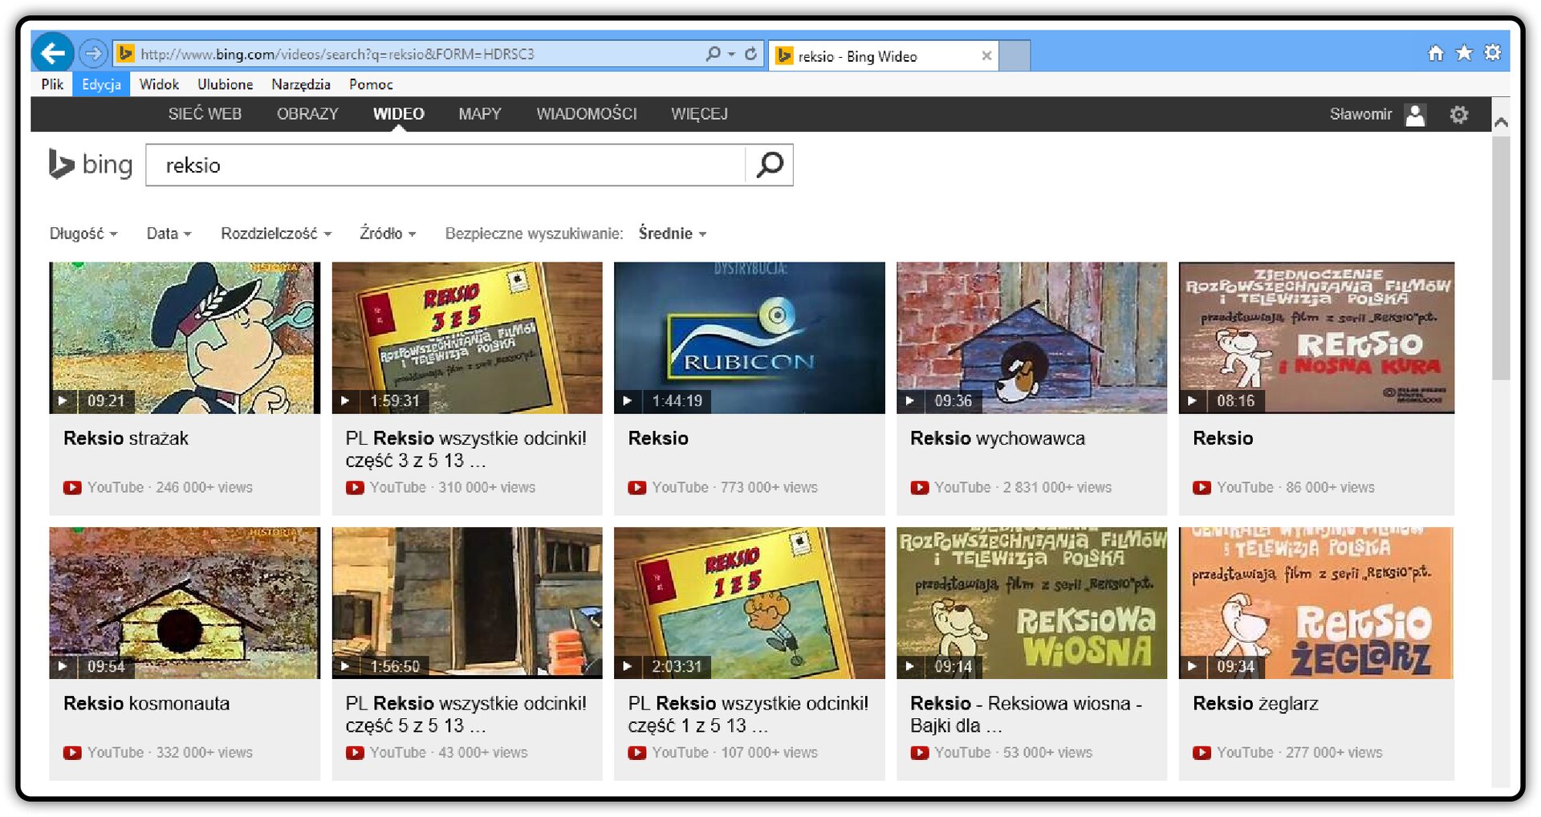Open the Rubicon 1:44:19 video thumbnail
1541x817 pixels.
click(750, 338)
